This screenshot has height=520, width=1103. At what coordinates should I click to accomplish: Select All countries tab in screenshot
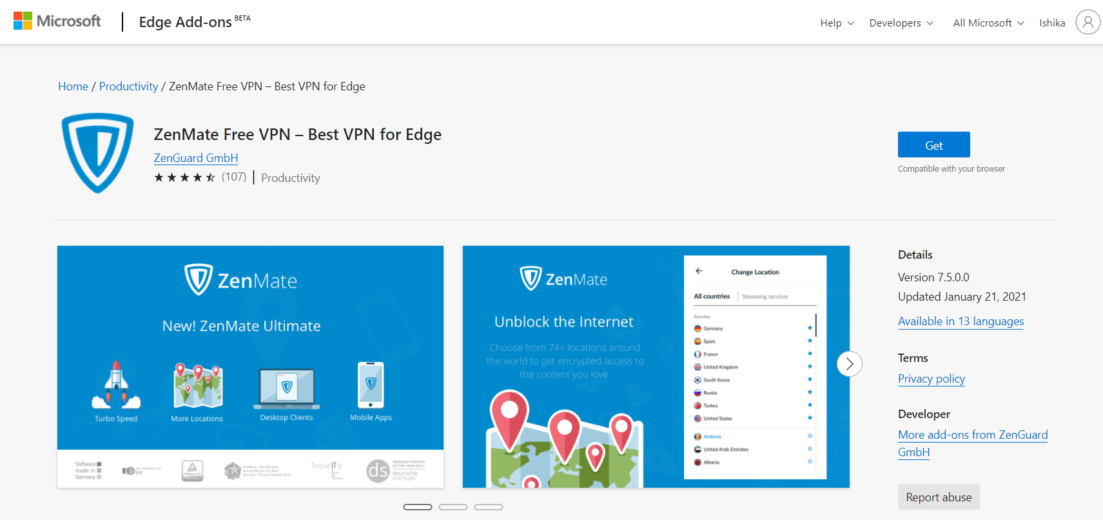pos(712,296)
